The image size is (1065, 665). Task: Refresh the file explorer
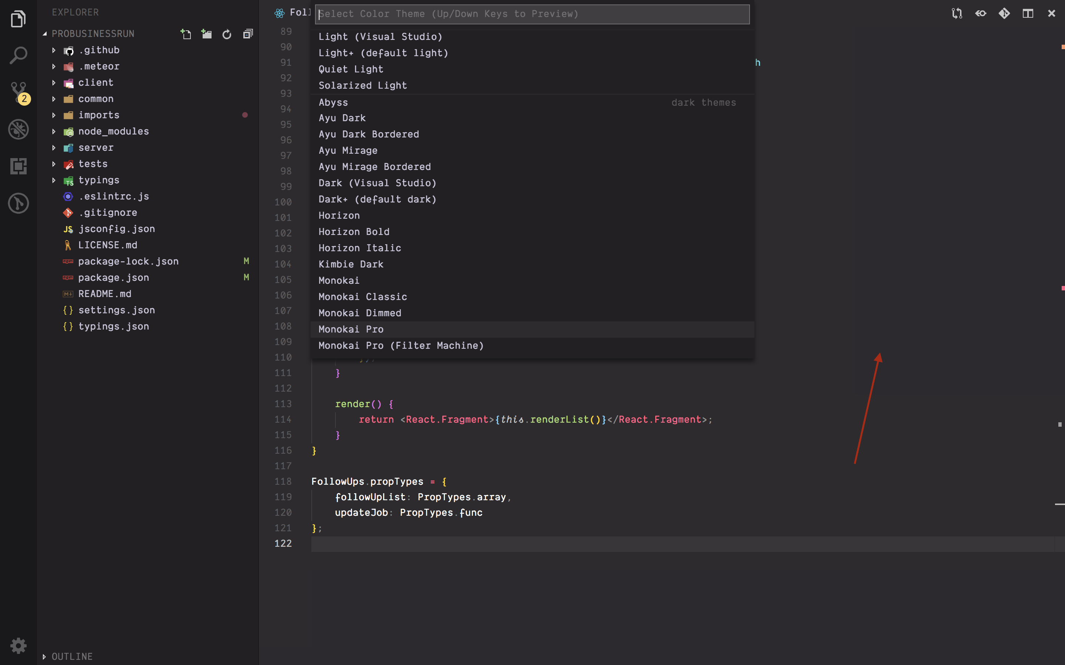pyautogui.click(x=227, y=34)
